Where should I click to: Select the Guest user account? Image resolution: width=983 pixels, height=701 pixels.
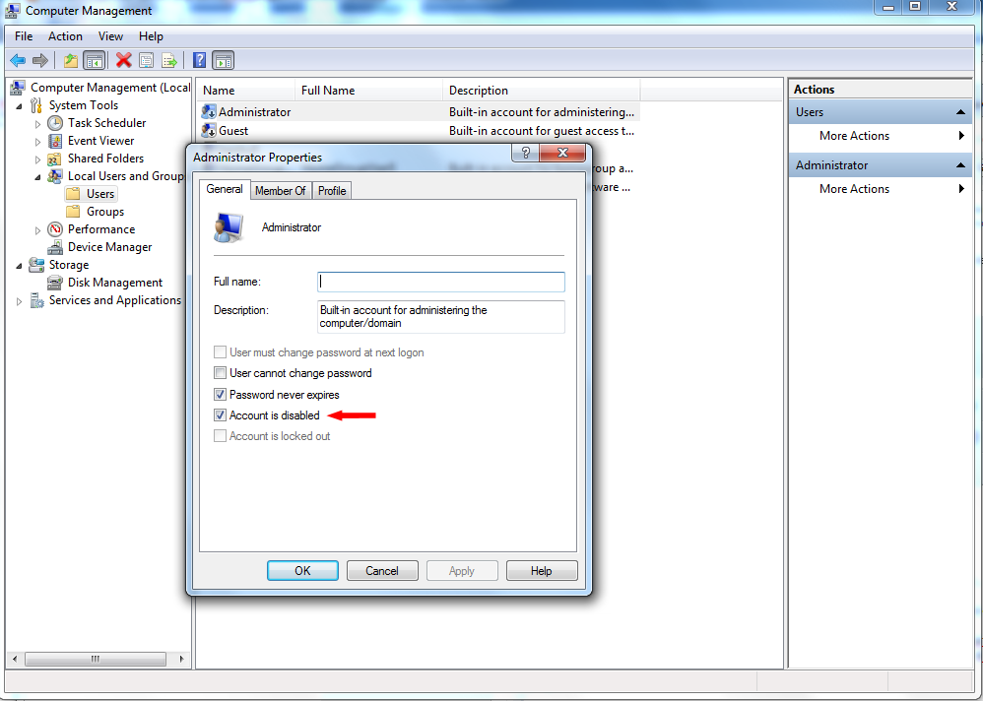[233, 131]
